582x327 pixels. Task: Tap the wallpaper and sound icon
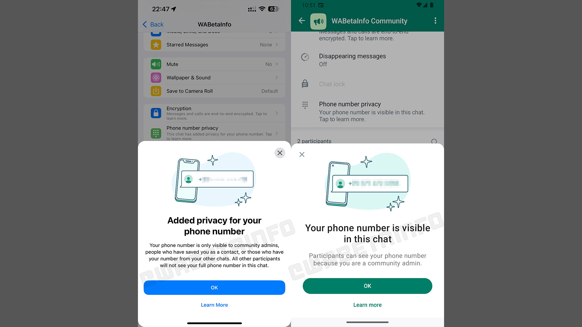156,78
